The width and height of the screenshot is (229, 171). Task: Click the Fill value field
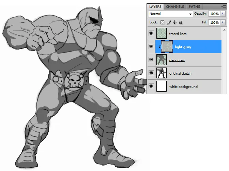point(214,22)
